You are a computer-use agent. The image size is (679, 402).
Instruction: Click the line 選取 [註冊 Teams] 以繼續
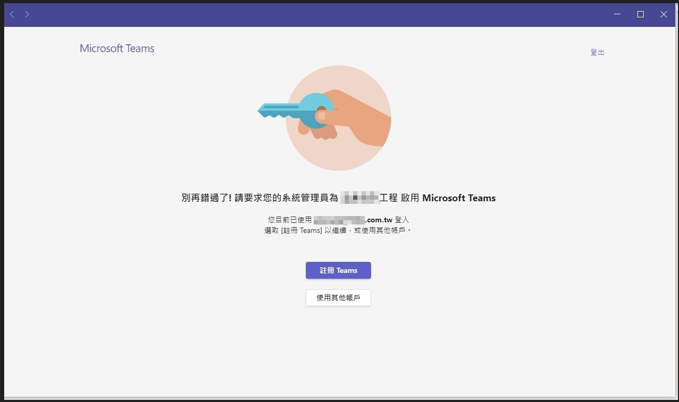pos(338,230)
